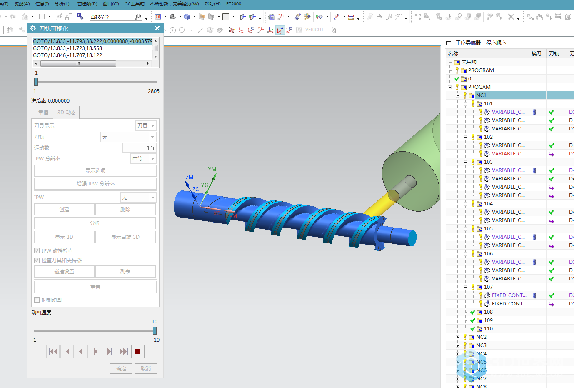574x388 pixels.
Task: Open the 分析(L) menu
Action: [x=62, y=4]
